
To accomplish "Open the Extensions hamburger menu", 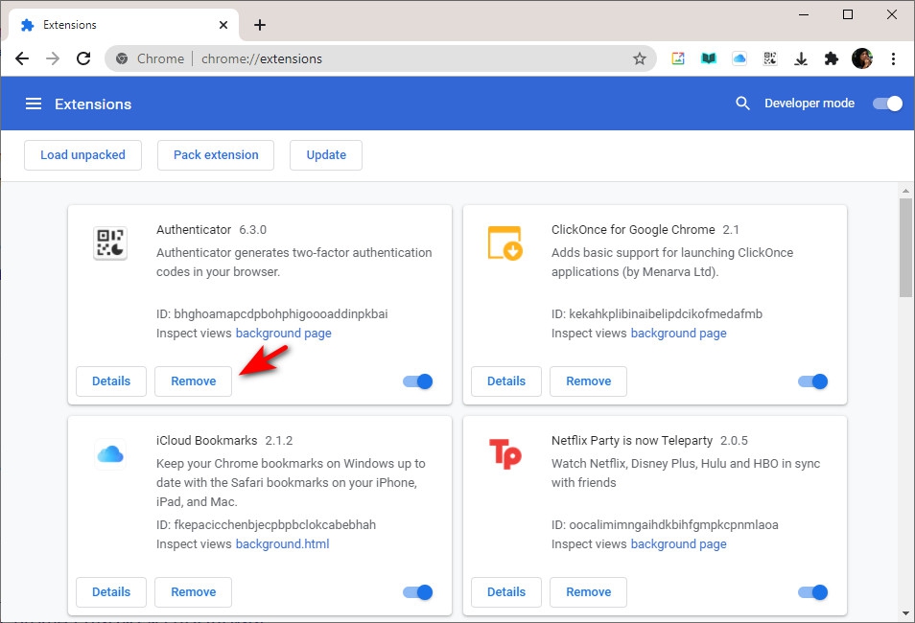I will pos(34,104).
